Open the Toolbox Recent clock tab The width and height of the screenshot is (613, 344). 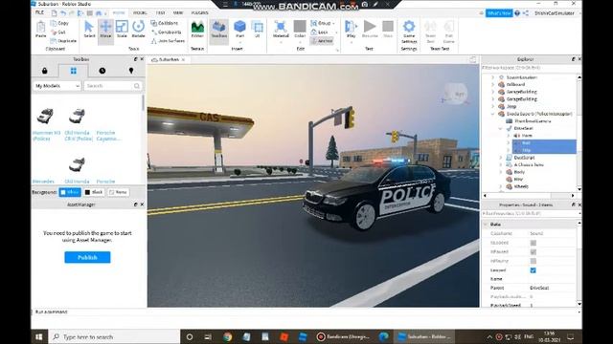click(102, 71)
